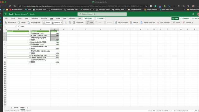Select cell containing Casino Royale, 2006.
The width and height of the screenshot is (199, 112).
[40, 58]
